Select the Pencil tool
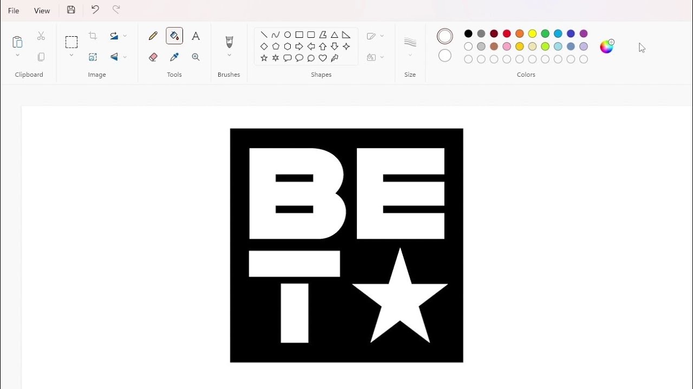The width and height of the screenshot is (693, 389). pyautogui.click(x=153, y=36)
